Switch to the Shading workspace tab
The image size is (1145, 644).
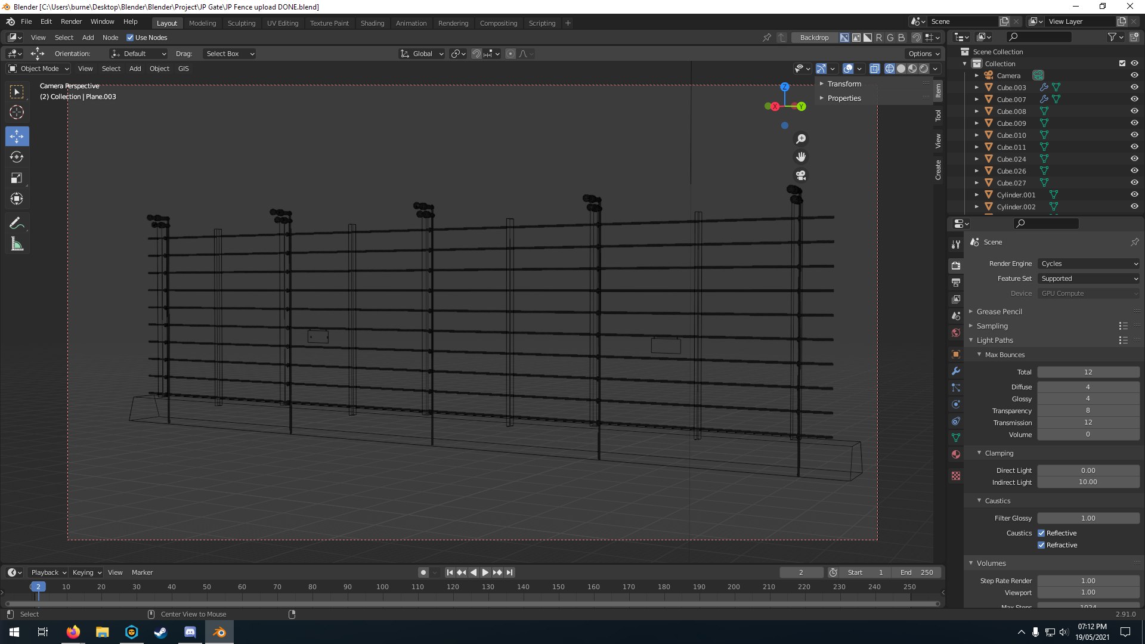pyautogui.click(x=372, y=23)
